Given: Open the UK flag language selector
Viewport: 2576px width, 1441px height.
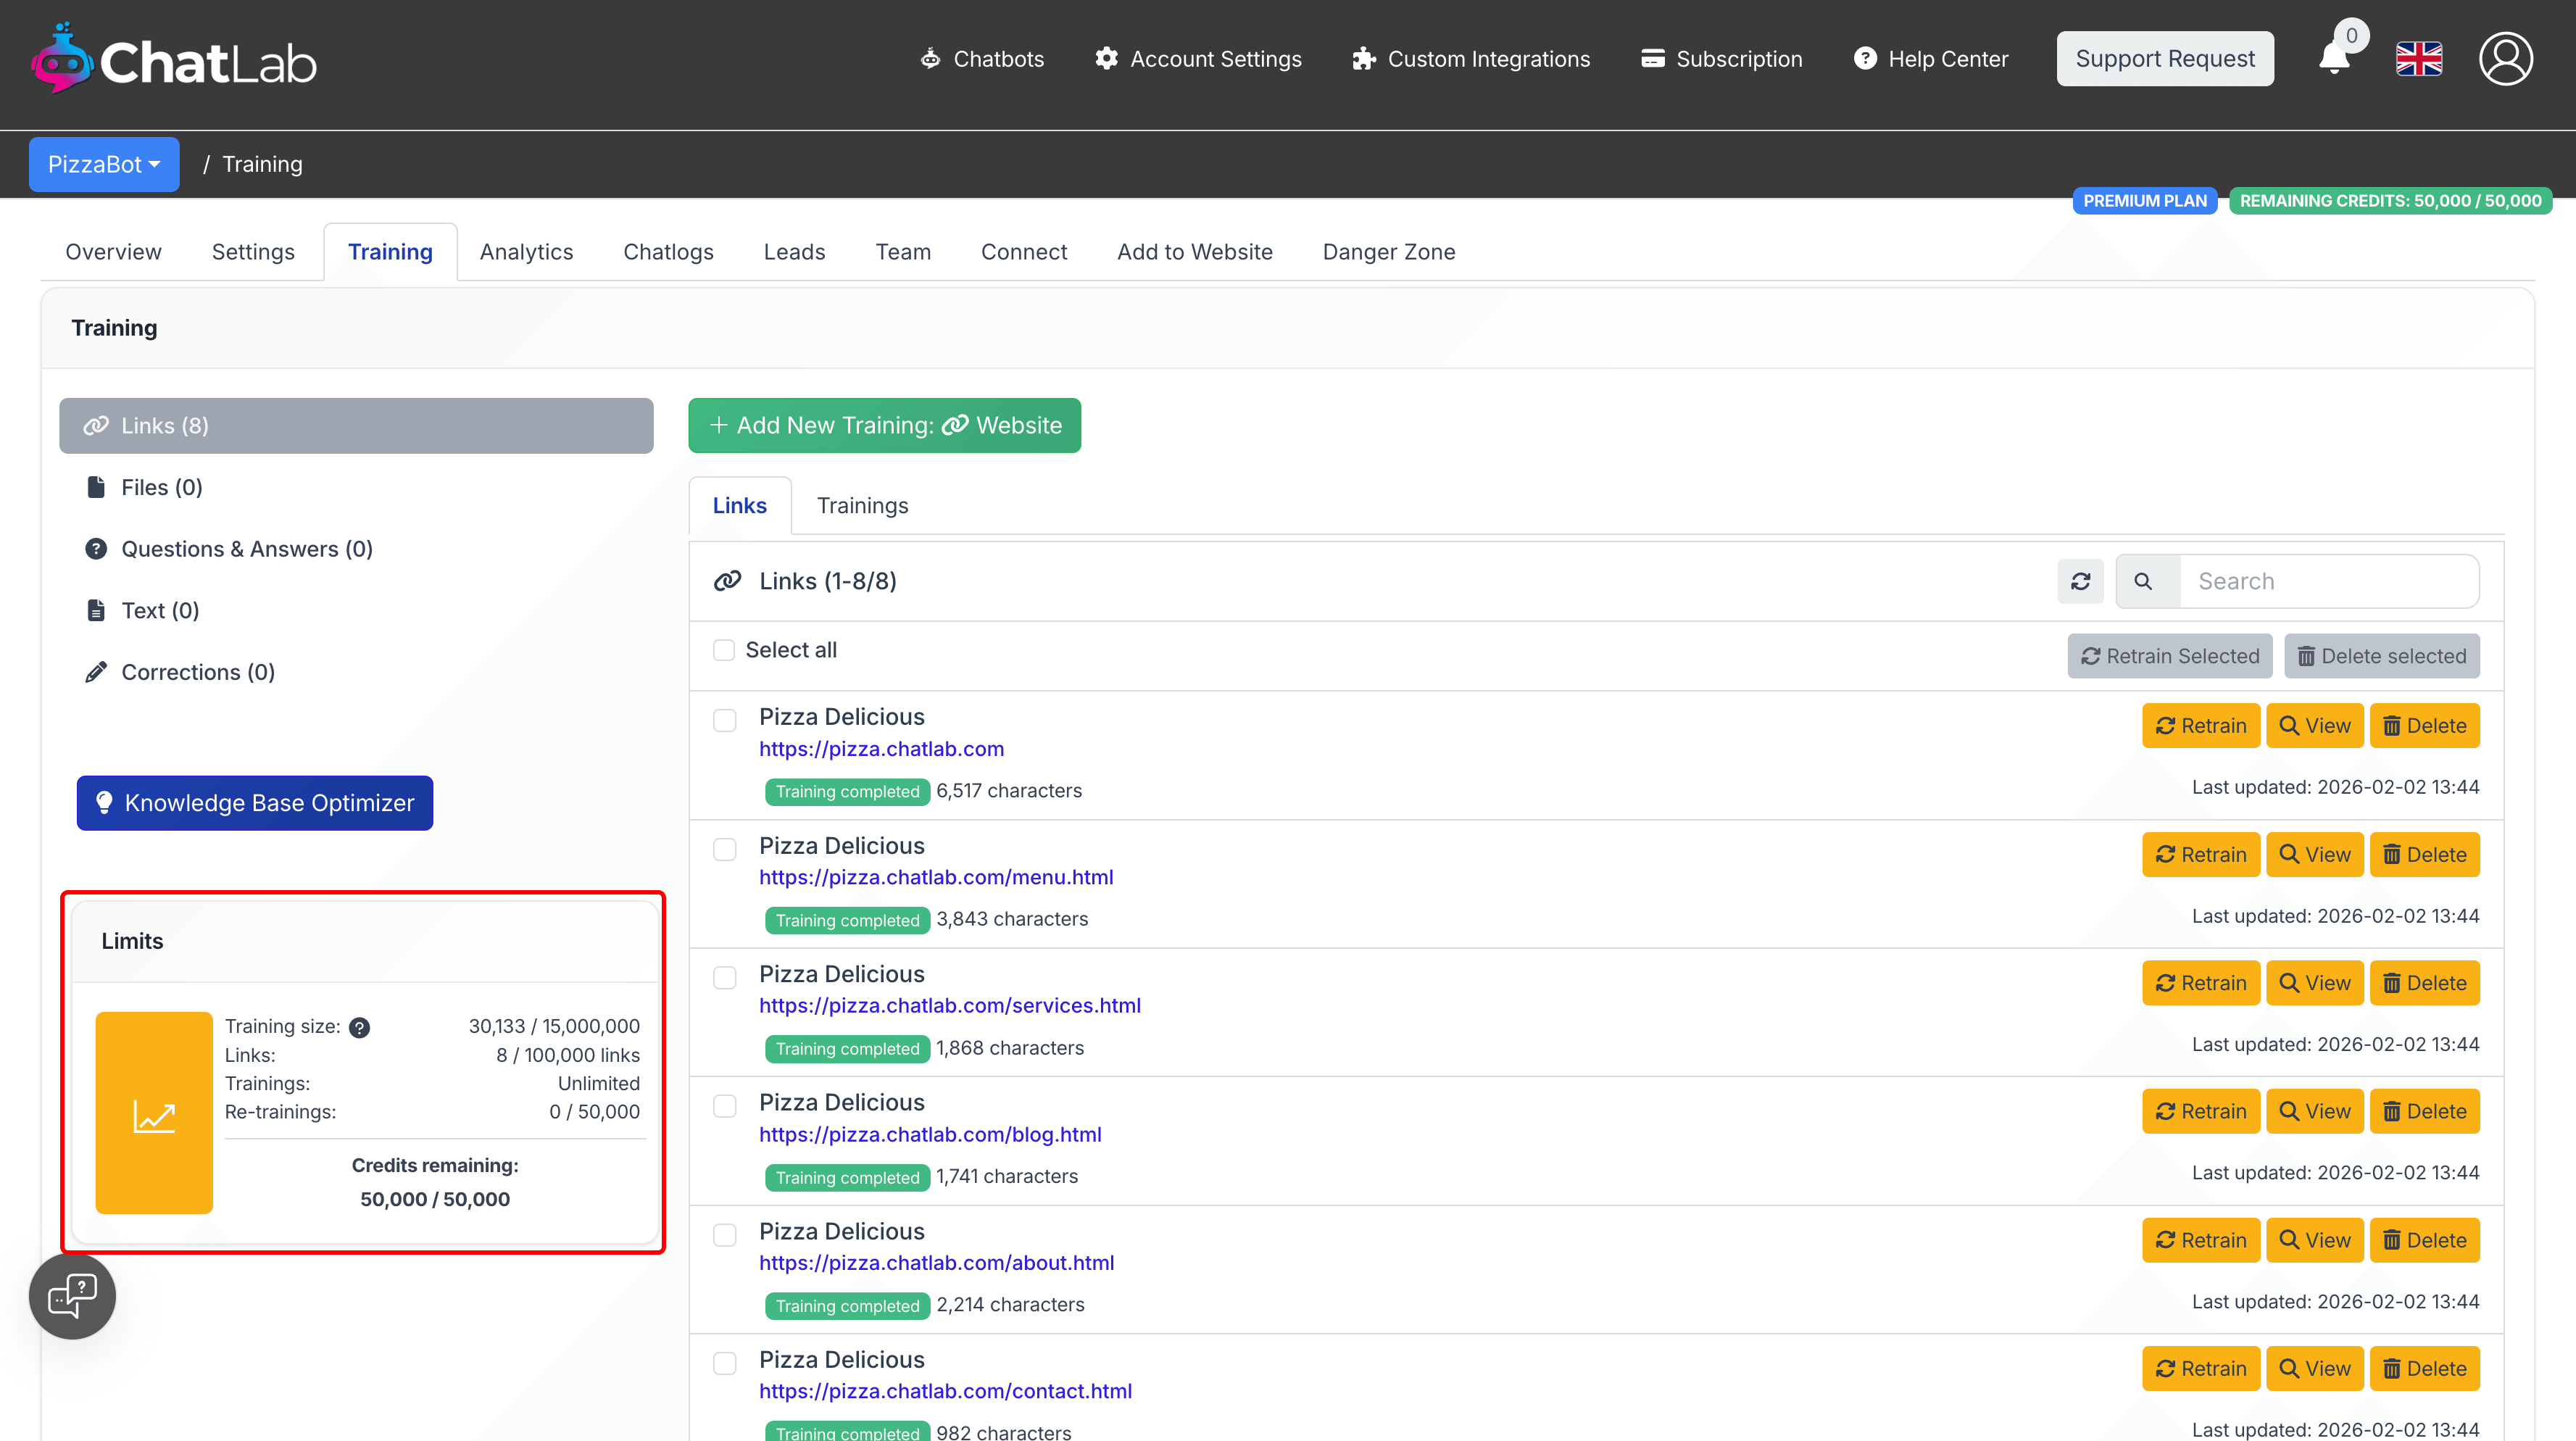Looking at the screenshot, I should [2419, 59].
